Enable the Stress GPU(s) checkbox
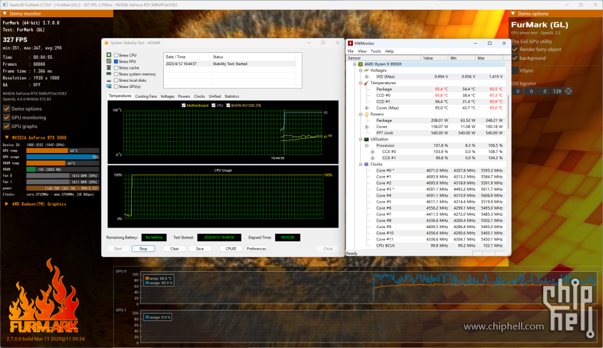 tap(116, 87)
